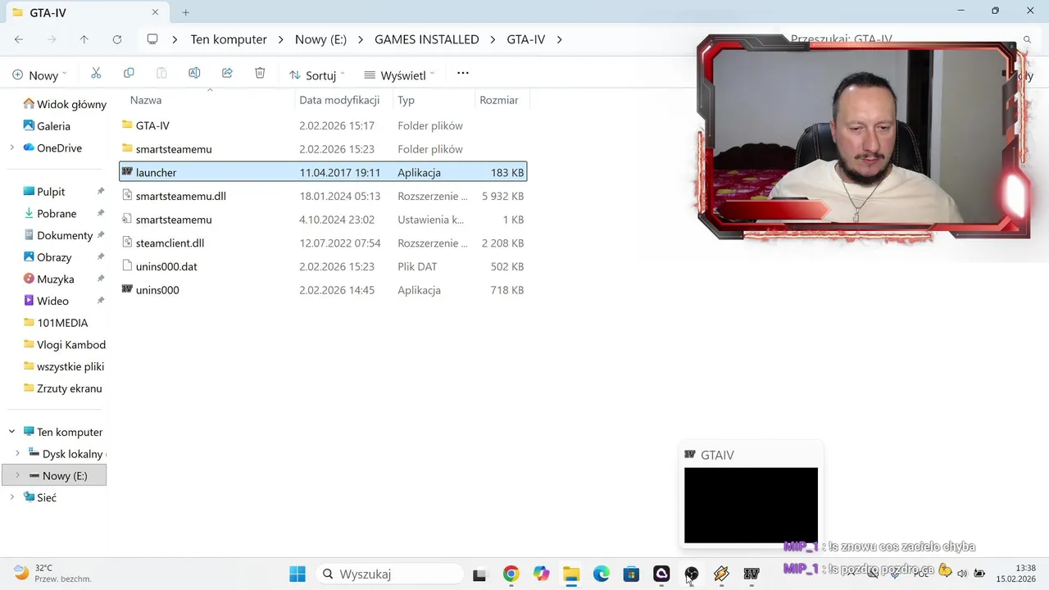Viewport: 1049px width, 590px height.
Task: Select the smartsteamemu.dll file
Action: (x=323, y=196)
